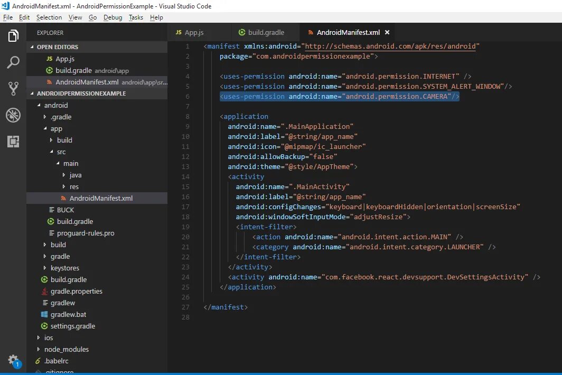
Task: Open the Edit menu
Action: [24, 17]
